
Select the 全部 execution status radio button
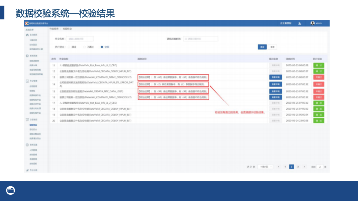pos(102,47)
